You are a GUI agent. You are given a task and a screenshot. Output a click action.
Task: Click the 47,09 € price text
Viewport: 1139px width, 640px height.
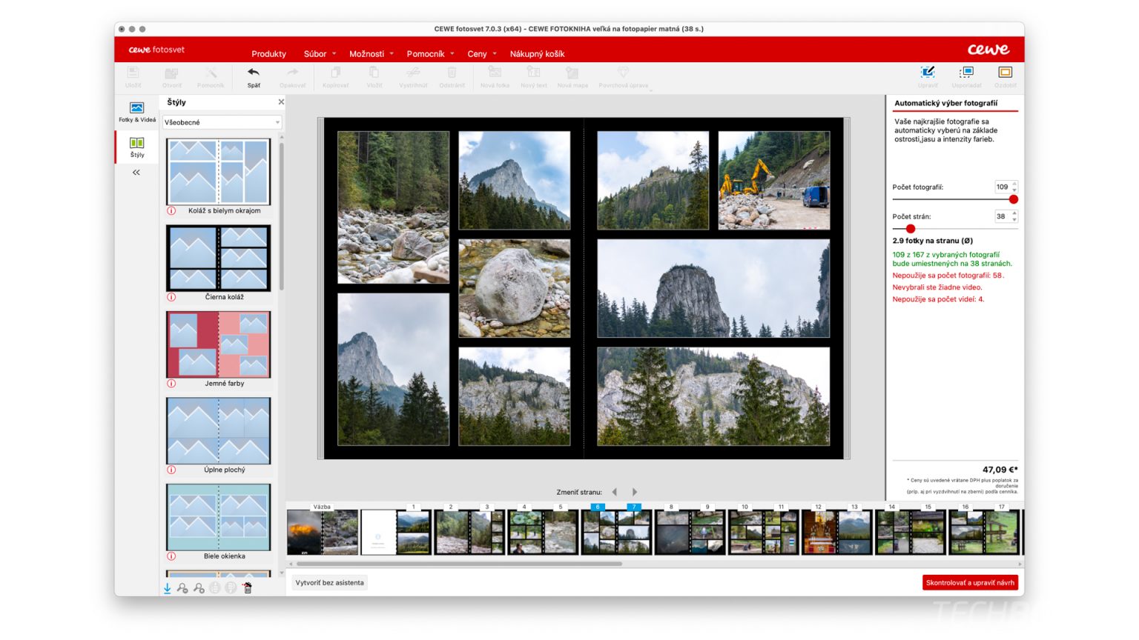coord(1000,470)
